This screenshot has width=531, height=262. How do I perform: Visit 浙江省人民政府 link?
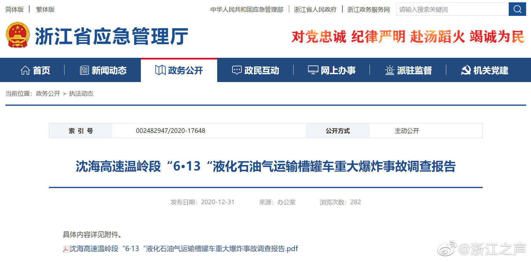tap(315, 10)
